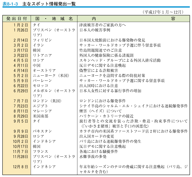Select the date 9月5日
This screenshot has height=177, width=192.
(21, 121)
